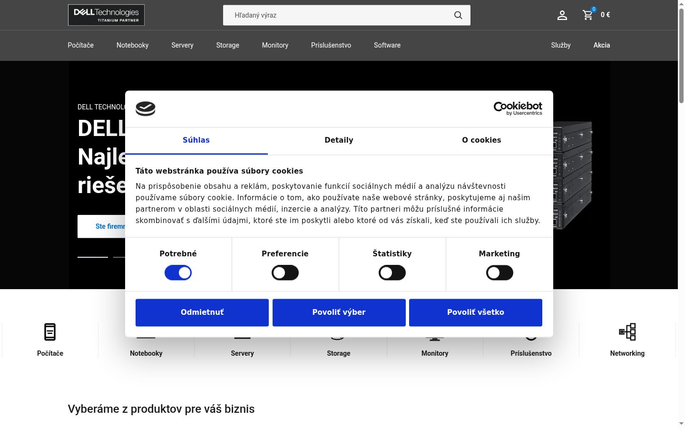Click the Networking category label
Image resolution: width=685 pixels, height=428 pixels.
[627, 353]
